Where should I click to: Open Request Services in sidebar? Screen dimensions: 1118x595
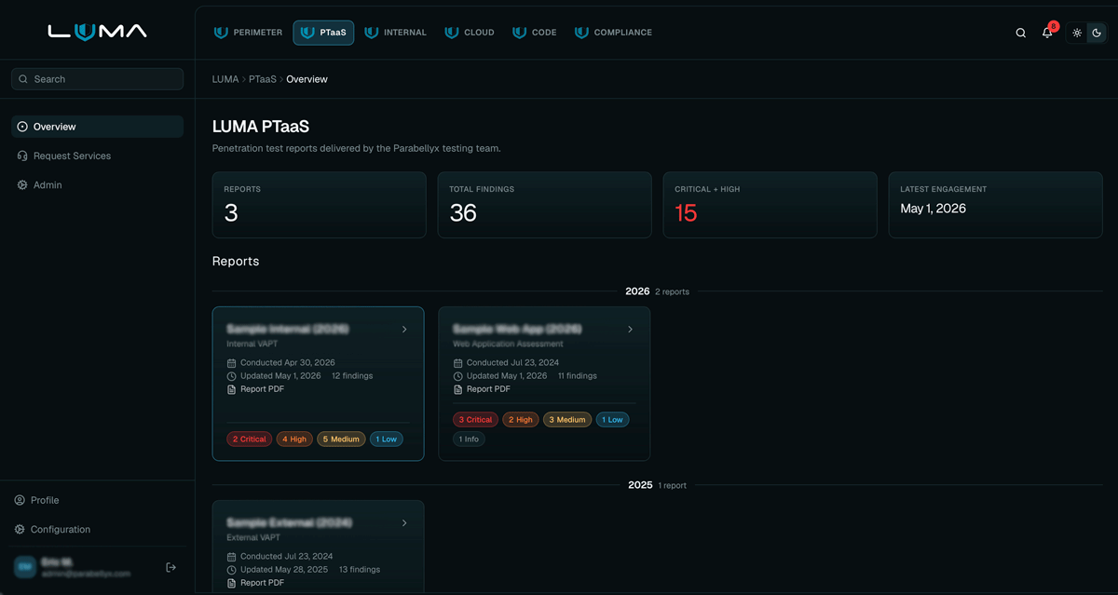pyautogui.click(x=97, y=156)
